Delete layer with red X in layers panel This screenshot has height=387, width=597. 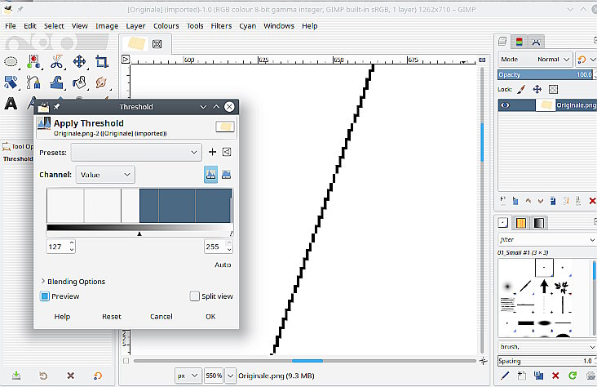(x=592, y=201)
